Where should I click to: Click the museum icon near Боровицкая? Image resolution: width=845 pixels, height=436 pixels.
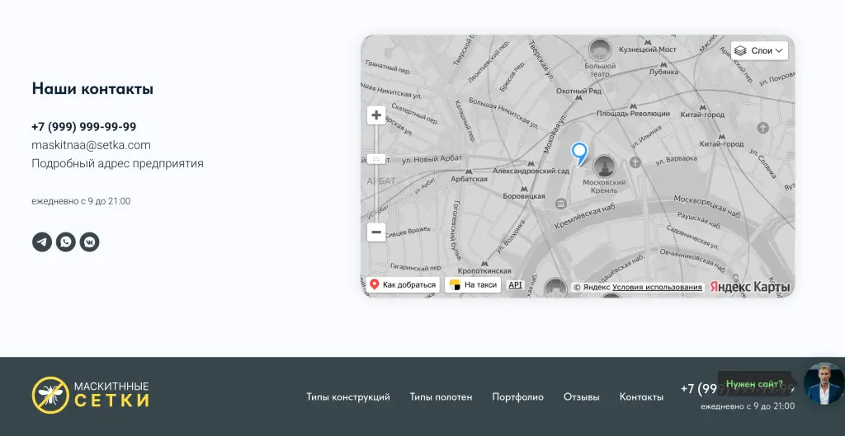coord(561,204)
